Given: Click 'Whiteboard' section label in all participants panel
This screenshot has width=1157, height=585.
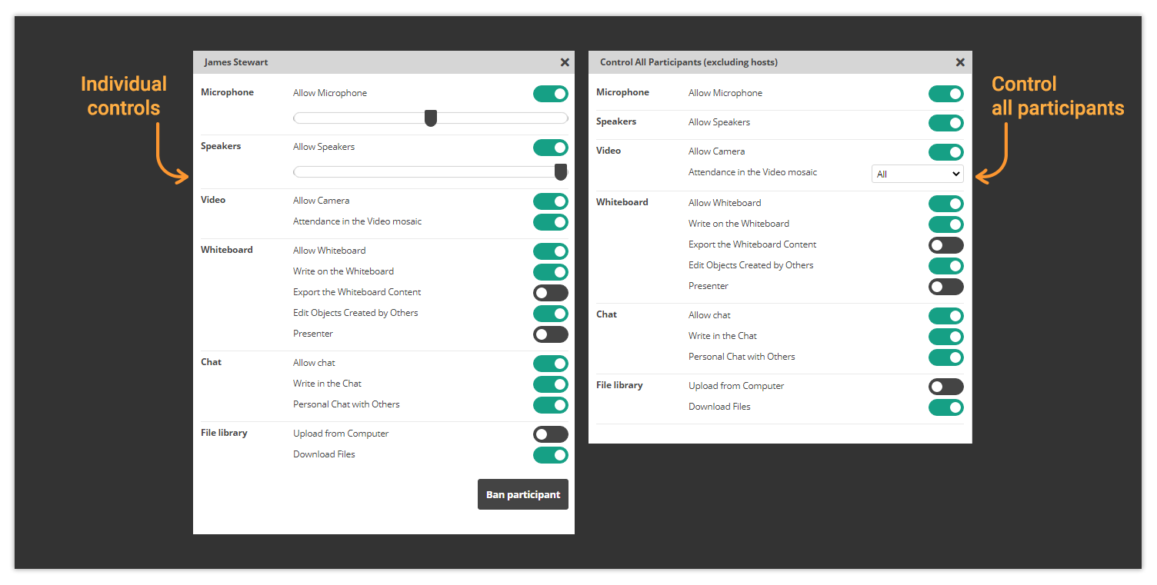Looking at the screenshot, I should 622,202.
